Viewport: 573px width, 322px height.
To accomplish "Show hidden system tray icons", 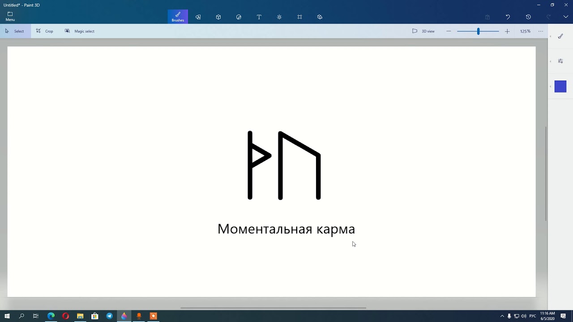I will point(502,316).
